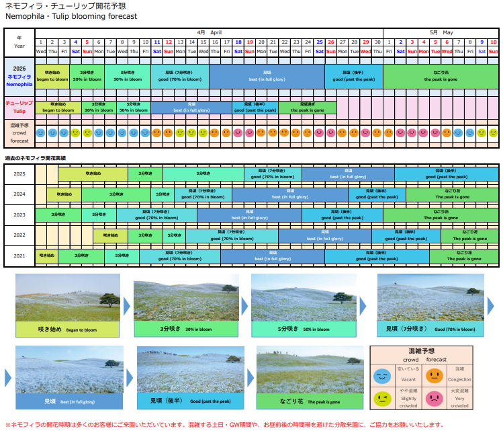The width and height of the screenshot is (503, 431).
Task: Click the Tulip row's peak is gone bar
Action: coord(308,107)
